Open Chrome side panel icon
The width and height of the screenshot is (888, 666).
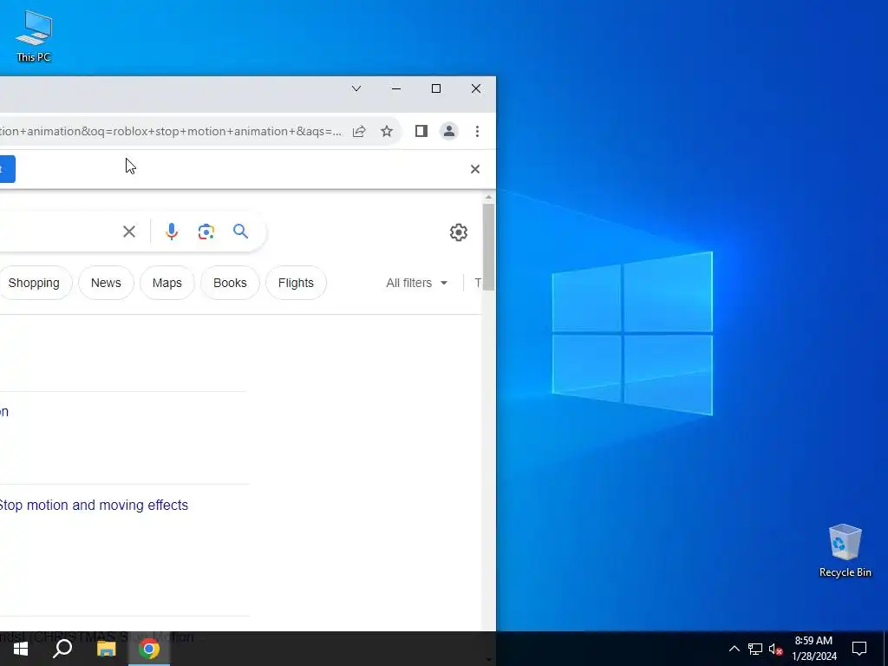coord(421,132)
